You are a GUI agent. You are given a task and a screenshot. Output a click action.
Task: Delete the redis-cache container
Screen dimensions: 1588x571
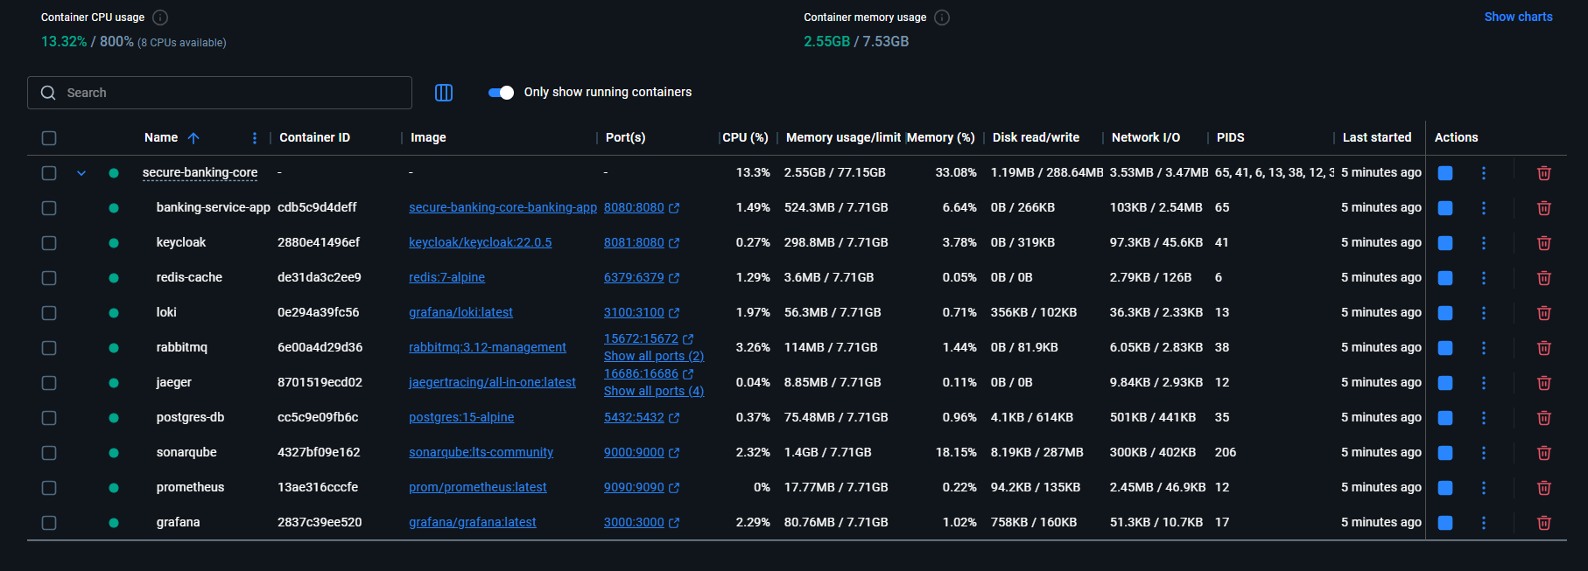pyautogui.click(x=1543, y=278)
